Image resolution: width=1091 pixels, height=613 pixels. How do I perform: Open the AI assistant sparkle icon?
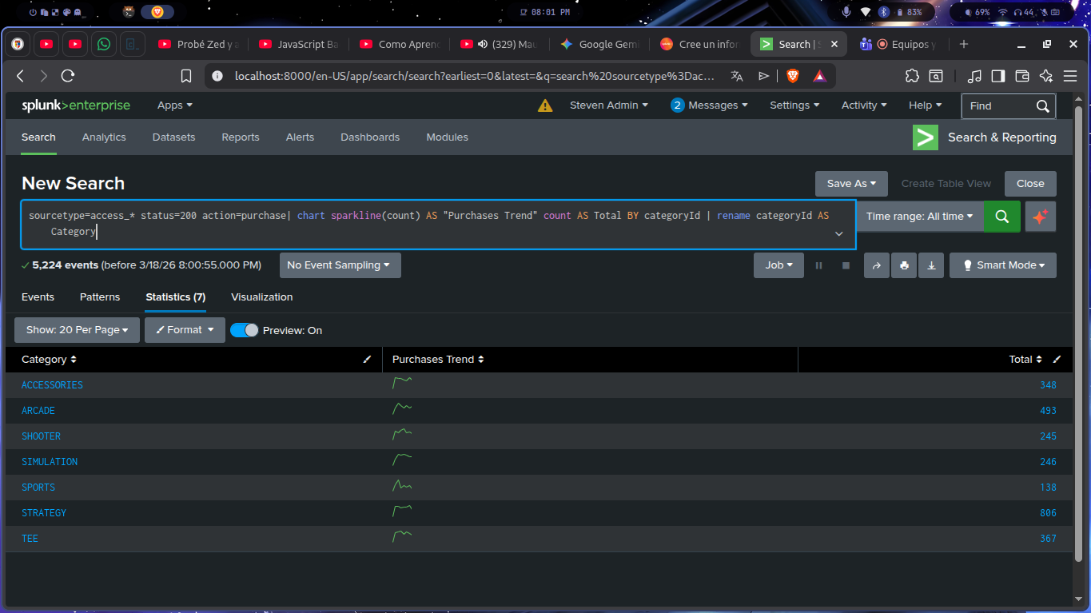click(x=1040, y=216)
